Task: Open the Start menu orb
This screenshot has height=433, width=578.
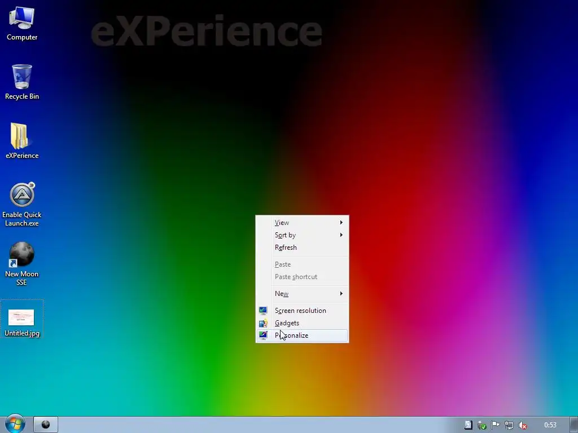Action: point(15,425)
